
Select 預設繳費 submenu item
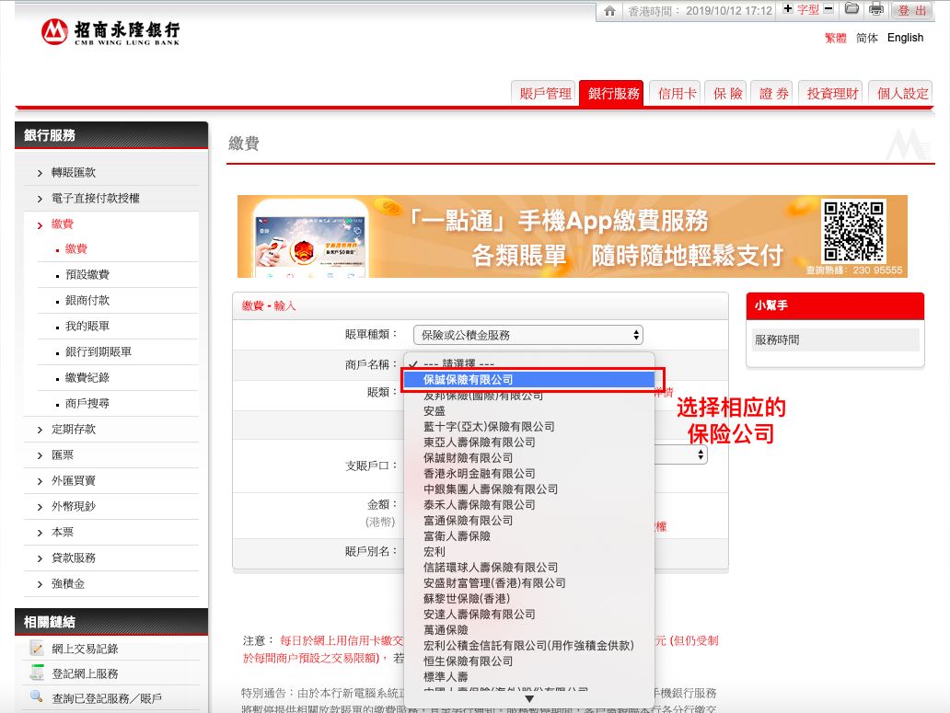(x=87, y=274)
